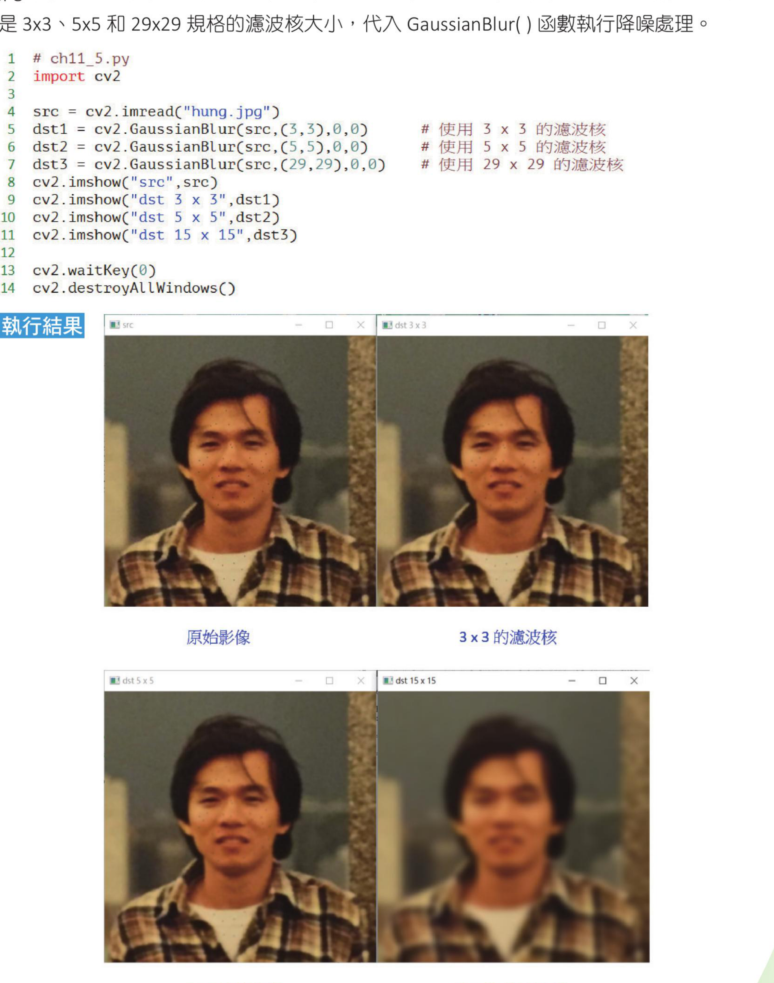Click the src window title icon
Screen dimensions: 774x983
[x=115, y=325]
